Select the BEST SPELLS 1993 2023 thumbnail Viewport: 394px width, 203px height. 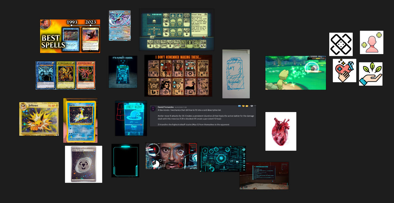(x=70, y=36)
